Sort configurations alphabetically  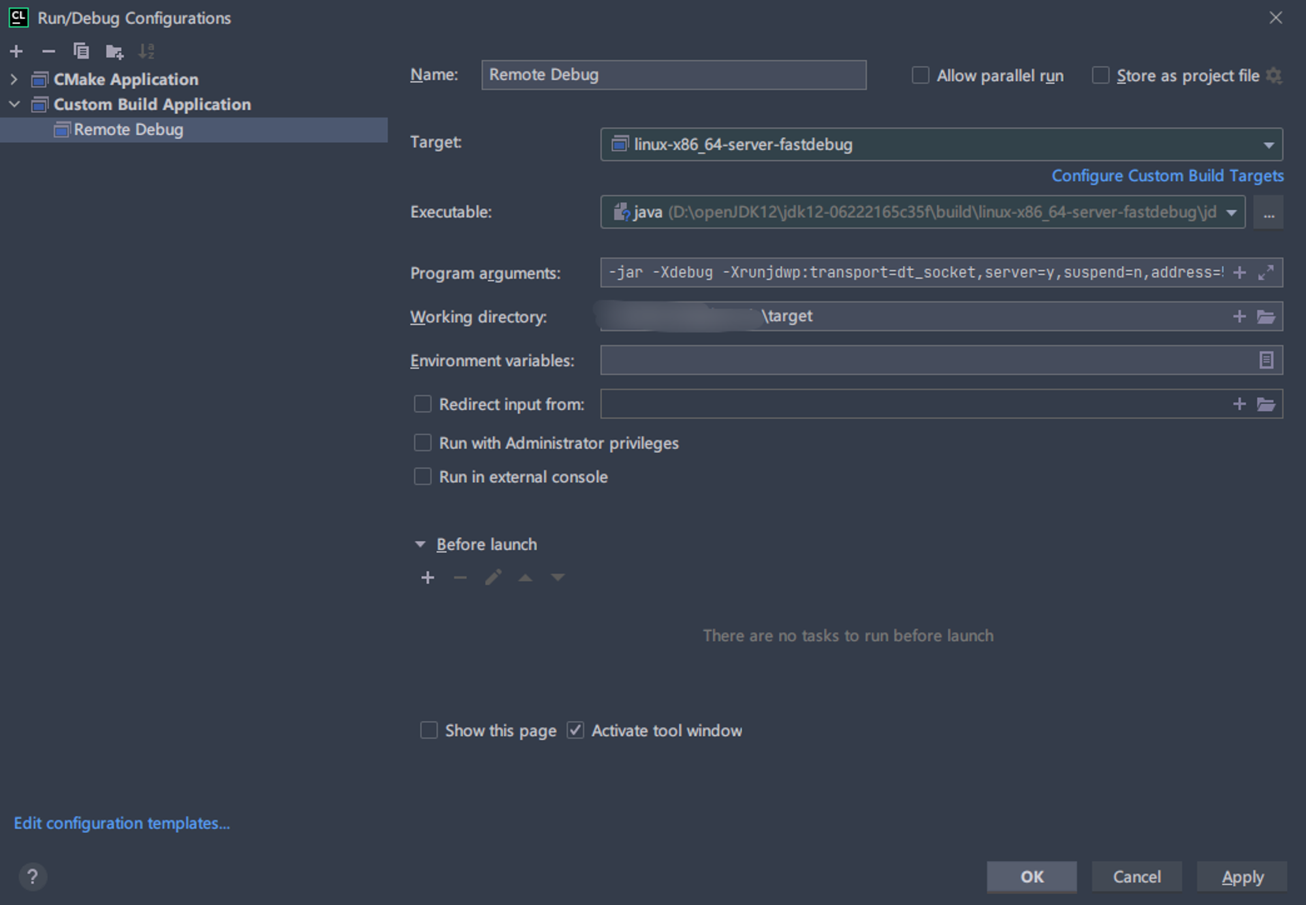click(x=146, y=51)
